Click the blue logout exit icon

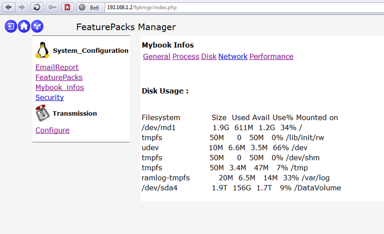point(11,26)
